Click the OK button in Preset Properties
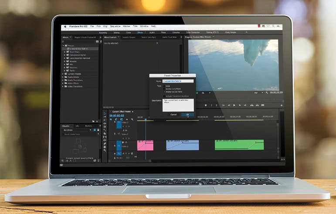The height and width of the screenshot is (214, 336). click(x=187, y=115)
